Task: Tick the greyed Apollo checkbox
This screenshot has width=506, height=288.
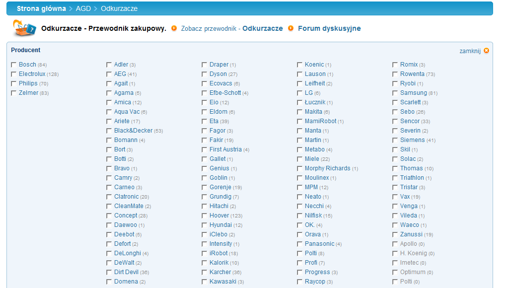Action: pyautogui.click(x=395, y=244)
